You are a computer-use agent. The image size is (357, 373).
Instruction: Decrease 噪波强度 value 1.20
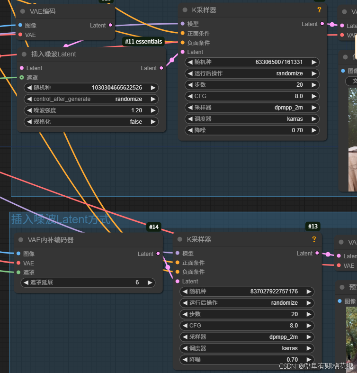click(x=29, y=110)
